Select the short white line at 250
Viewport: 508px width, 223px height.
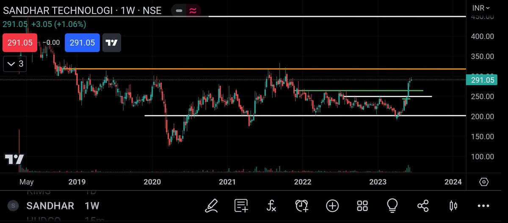pyautogui.click(x=387, y=97)
